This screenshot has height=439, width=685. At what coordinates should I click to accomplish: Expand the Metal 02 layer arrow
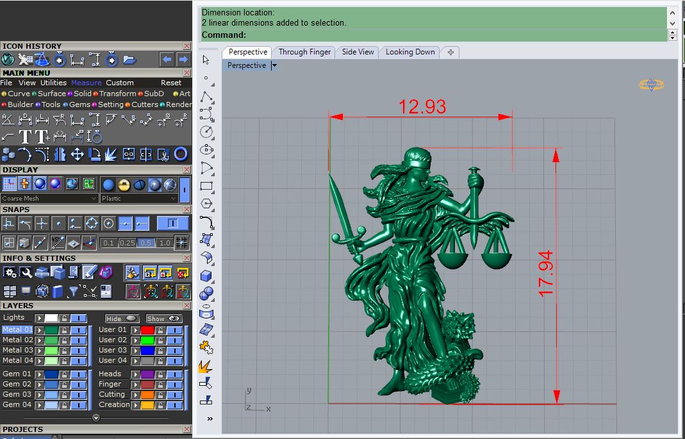click(x=39, y=340)
